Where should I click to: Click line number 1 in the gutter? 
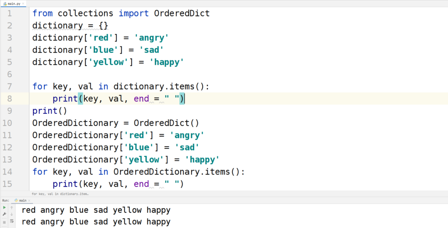[x=10, y=14]
